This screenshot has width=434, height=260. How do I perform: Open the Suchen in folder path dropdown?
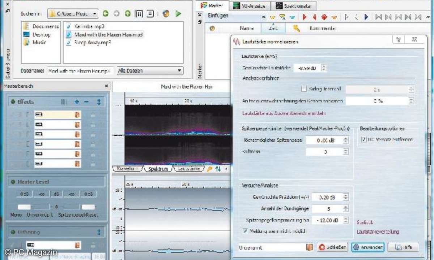click(73, 14)
